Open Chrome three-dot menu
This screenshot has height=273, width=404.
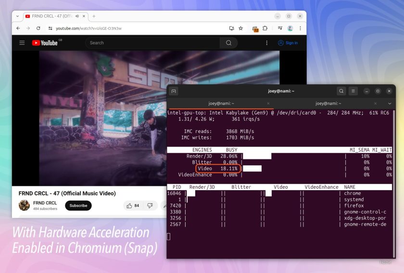tap(300, 28)
